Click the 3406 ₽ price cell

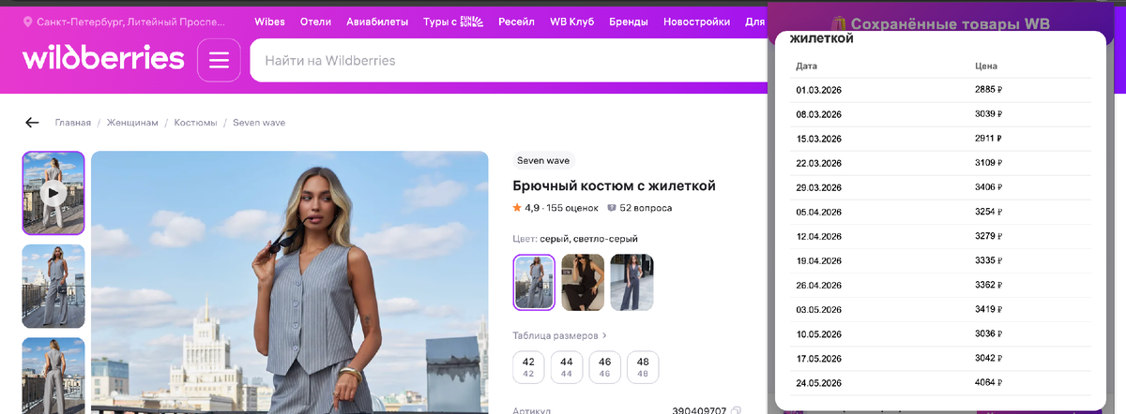989,187
